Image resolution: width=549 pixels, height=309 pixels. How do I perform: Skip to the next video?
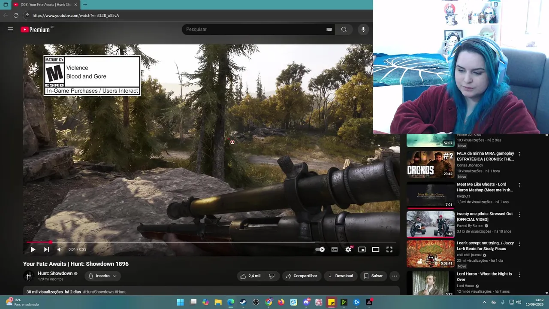tap(46, 249)
